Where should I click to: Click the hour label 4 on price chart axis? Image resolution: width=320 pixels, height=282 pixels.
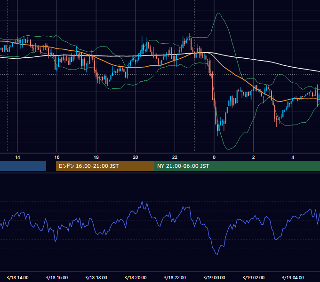click(x=293, y=157)
